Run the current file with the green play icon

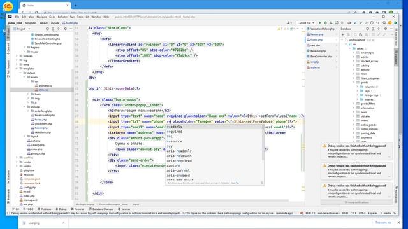pos(320,23)
